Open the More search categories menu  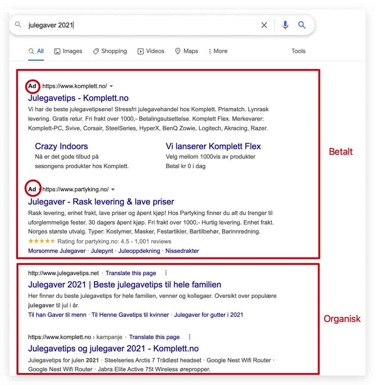point(218,51)
